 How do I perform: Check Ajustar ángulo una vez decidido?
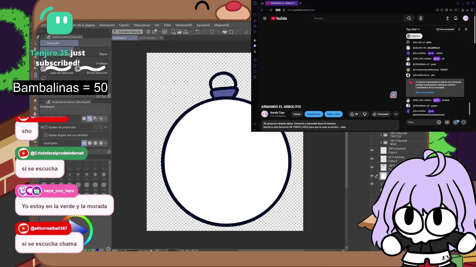(46, 135)
